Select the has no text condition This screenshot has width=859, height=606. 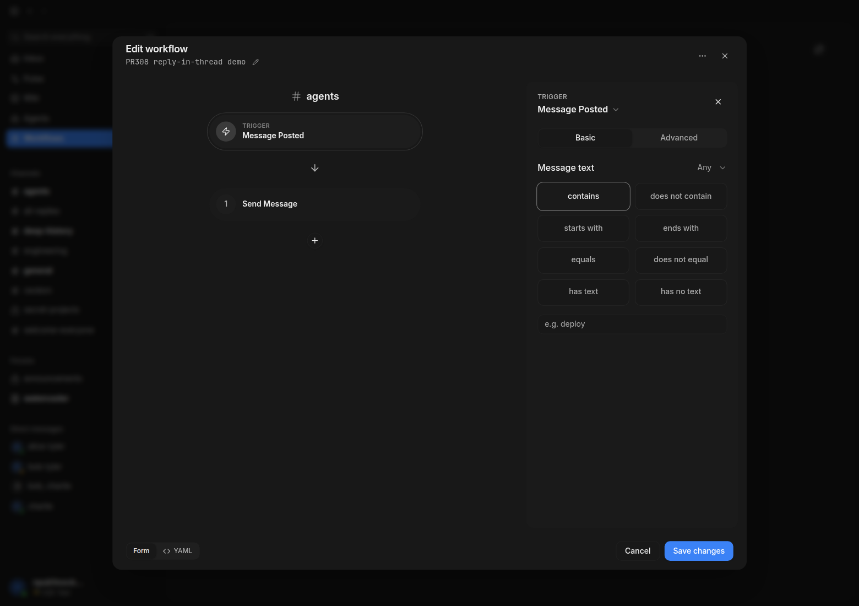point(681,291)
